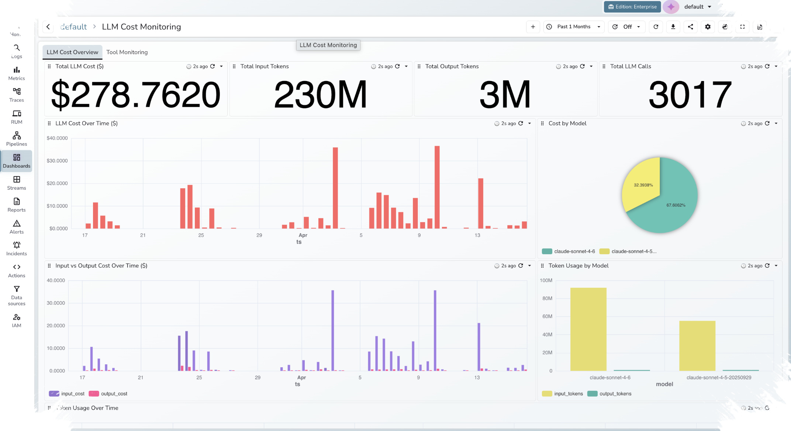Click the add panel plus icon
791x431 pixels.
(533, 27)
